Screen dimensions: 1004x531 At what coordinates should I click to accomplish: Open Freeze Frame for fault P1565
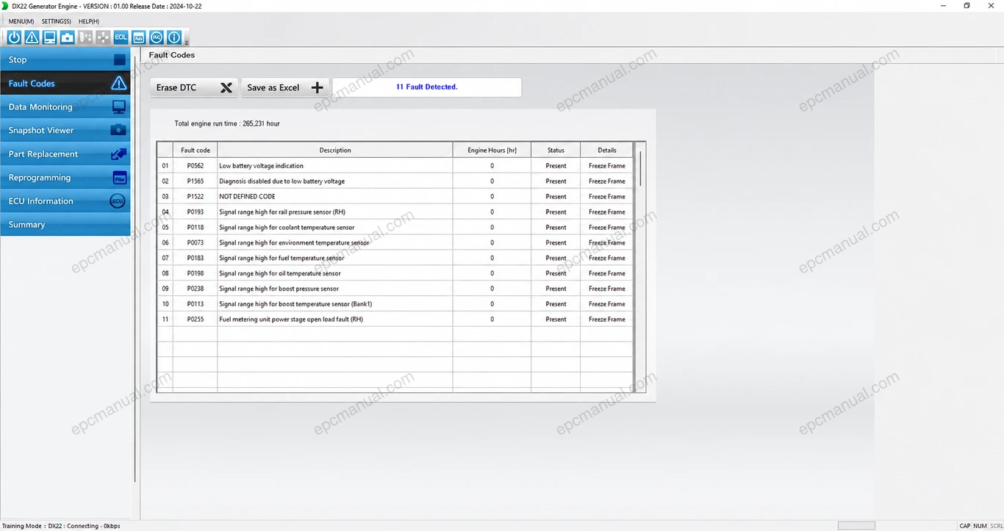tap(607, 181)
